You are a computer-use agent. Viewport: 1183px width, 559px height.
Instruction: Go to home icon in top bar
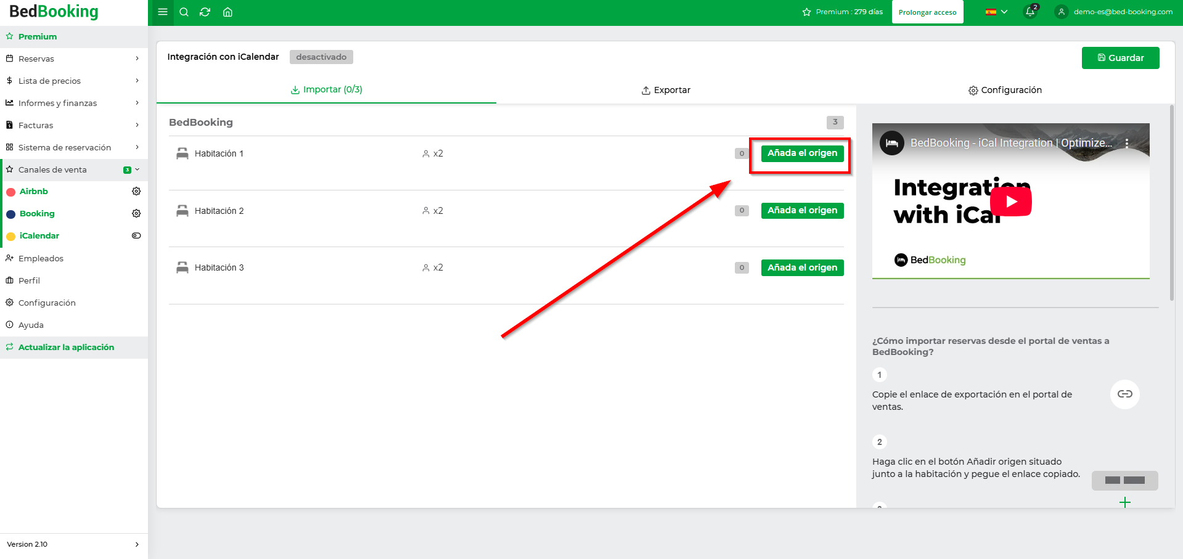(227, 12)
